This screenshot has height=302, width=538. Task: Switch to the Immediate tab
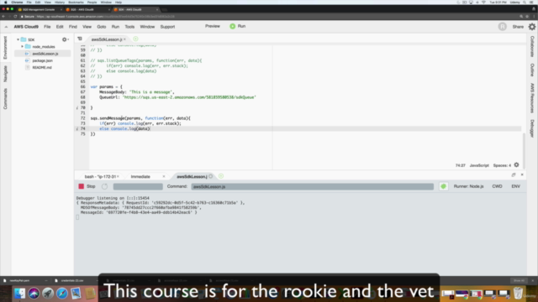[140, 177]
